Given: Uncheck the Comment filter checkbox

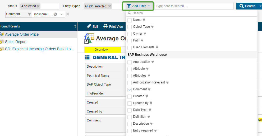Looking at the screenshot, I should (x=130, y=90).
